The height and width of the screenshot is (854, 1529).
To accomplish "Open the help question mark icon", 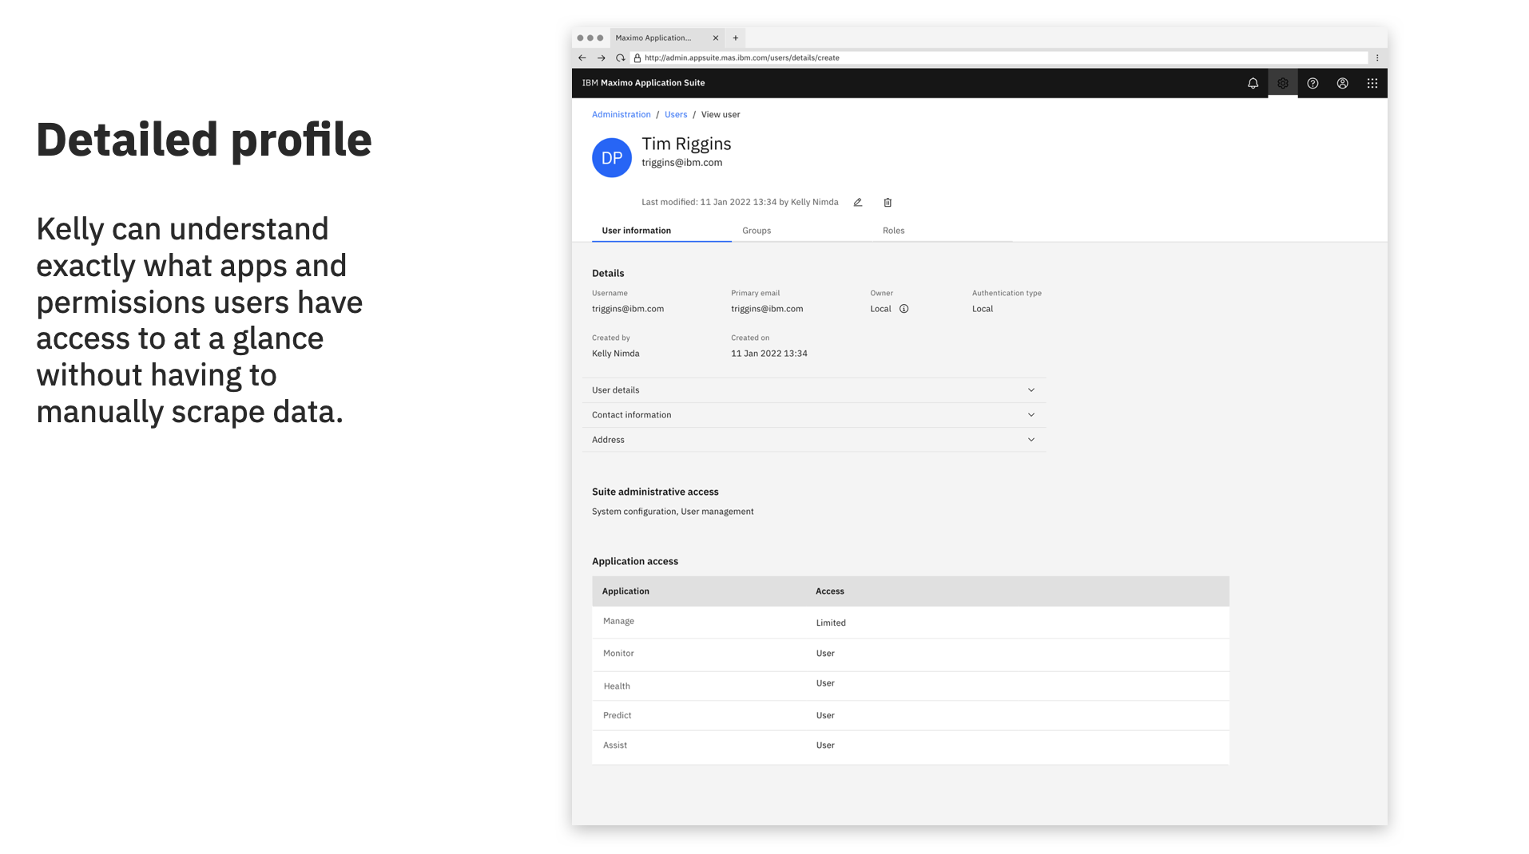I will point(1313,83).
